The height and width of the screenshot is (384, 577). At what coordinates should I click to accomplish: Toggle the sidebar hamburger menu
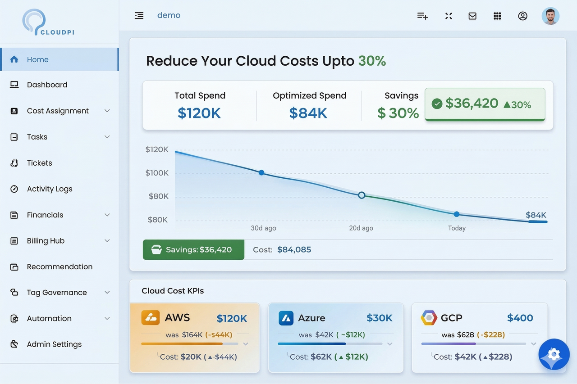pyautogui.click(x=139, y=15)
